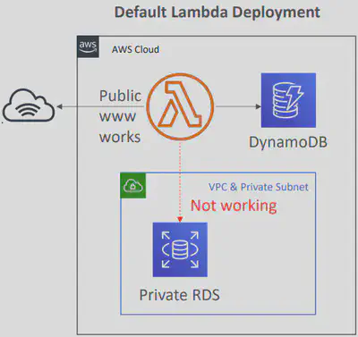
Task: Click the 'DynamoDB' text label
Action: tap(288, 142)
